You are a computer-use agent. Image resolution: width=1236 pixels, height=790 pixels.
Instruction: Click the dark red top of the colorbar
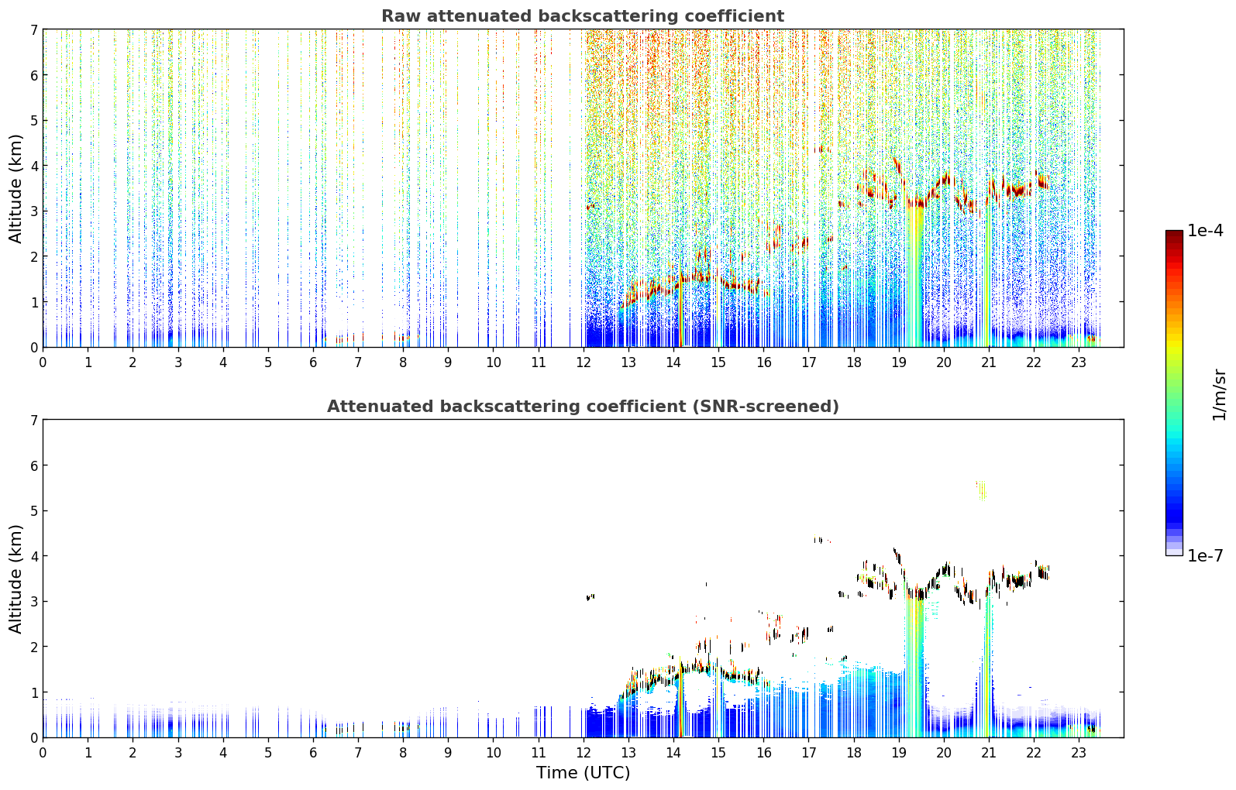click(x=1174, y=236)
